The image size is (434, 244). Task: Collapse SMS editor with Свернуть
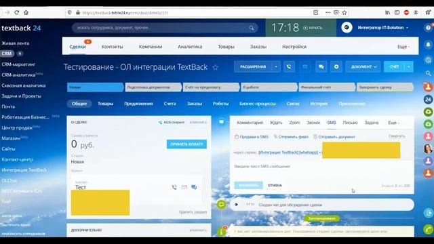[x=396, y=136]
